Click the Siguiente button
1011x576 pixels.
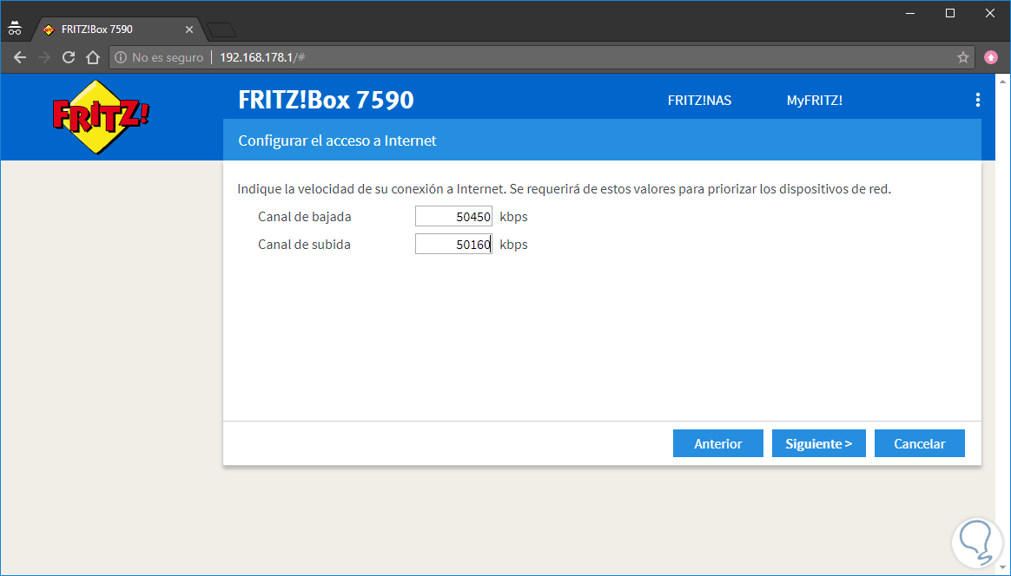[x=819, y=443]
